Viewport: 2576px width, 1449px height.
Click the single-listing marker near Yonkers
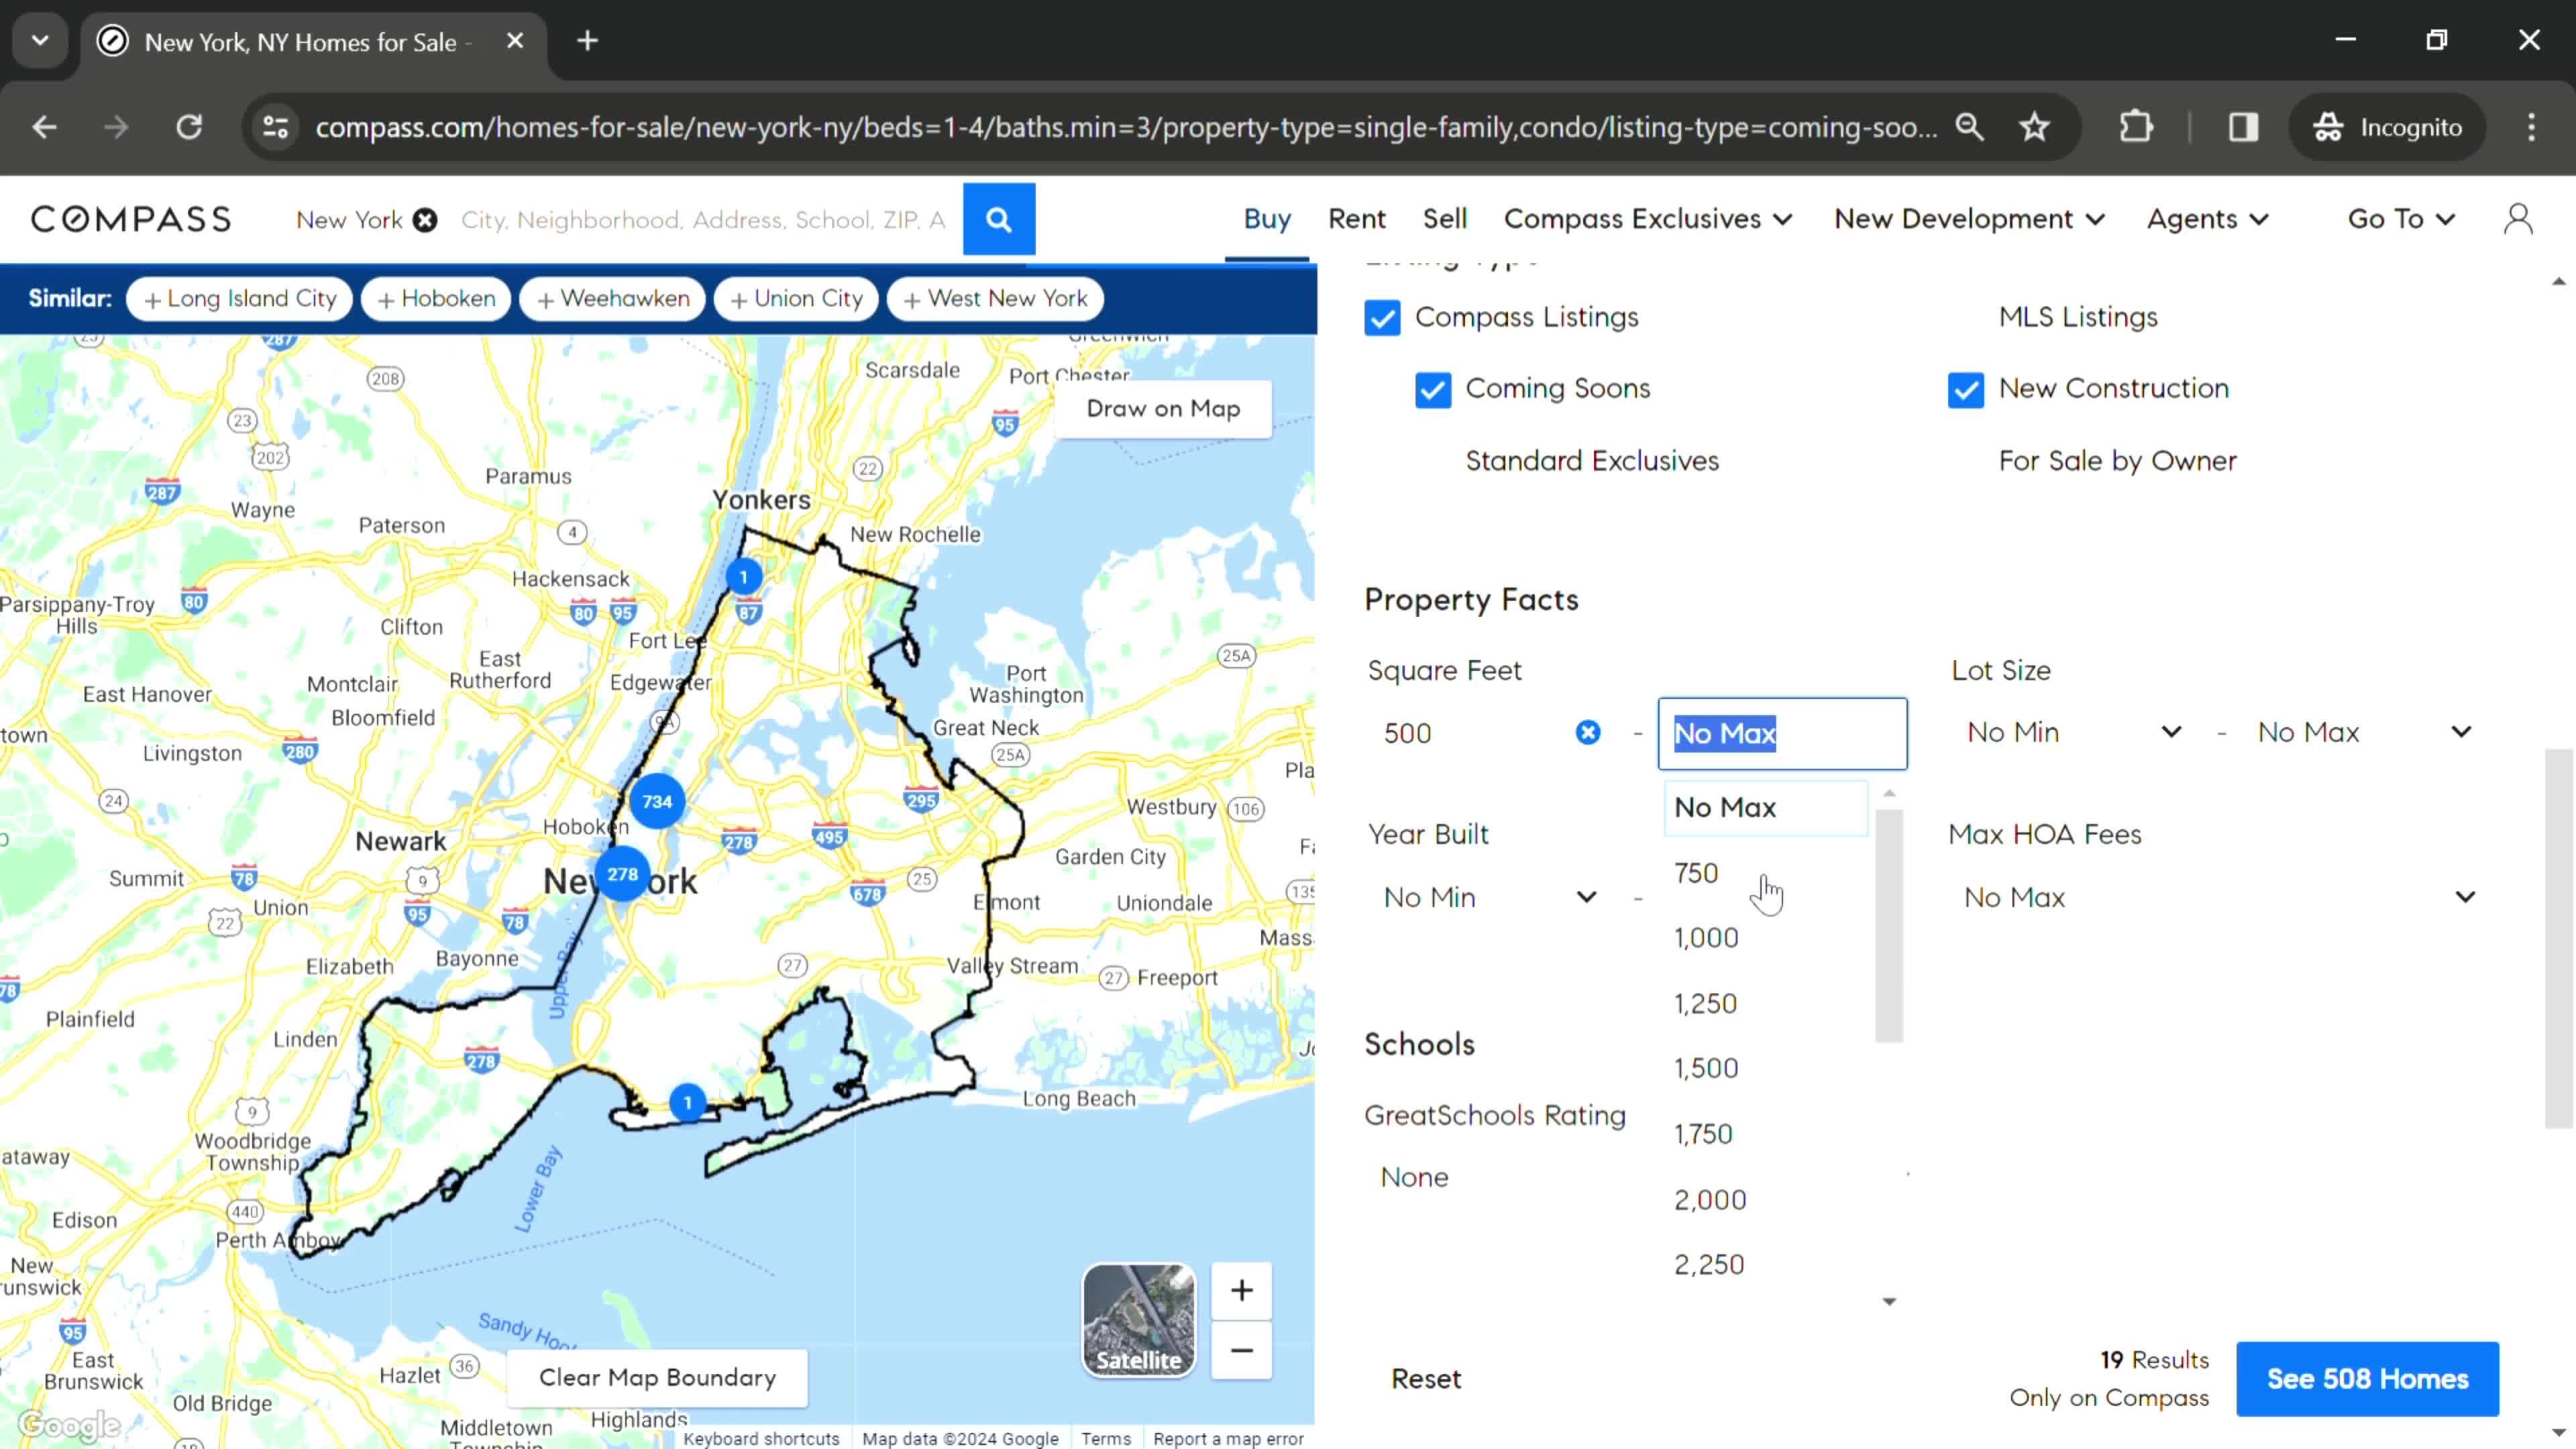(x=743, y=577)
